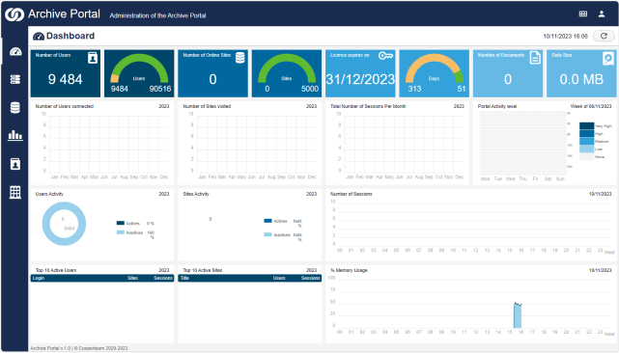Refresh the dashboard with reload button
The height and width of the screenshot is (353, 619).
click(604, 36)
